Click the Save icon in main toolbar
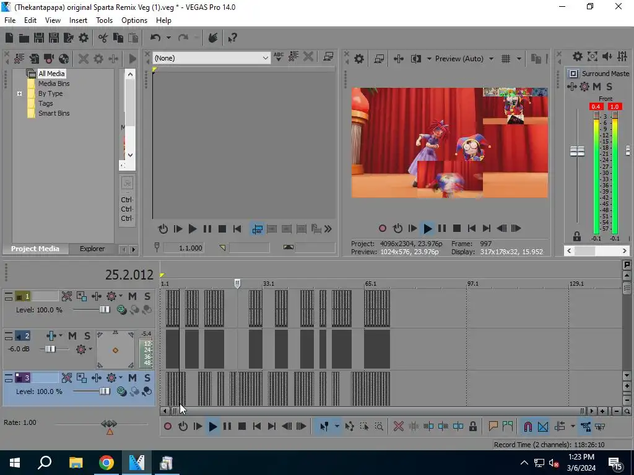The image size is (634, 475). pyautogui.click(x=39, y=38)
